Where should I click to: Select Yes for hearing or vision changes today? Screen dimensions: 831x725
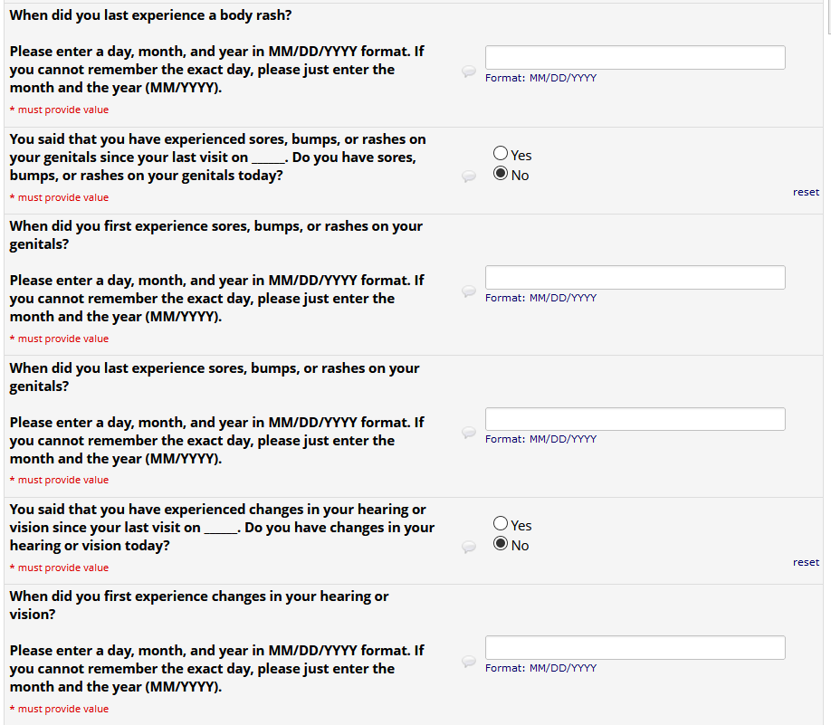point(501,524)
